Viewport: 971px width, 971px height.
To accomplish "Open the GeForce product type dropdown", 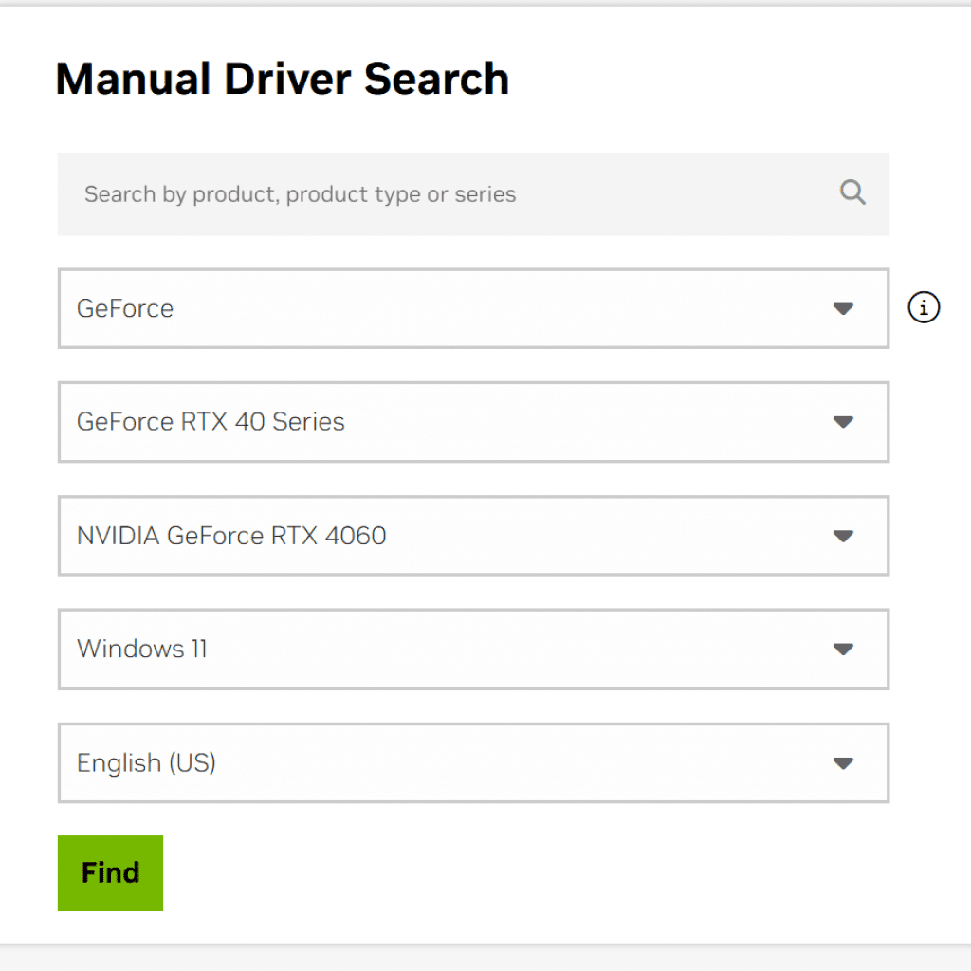I will (473, 308).
